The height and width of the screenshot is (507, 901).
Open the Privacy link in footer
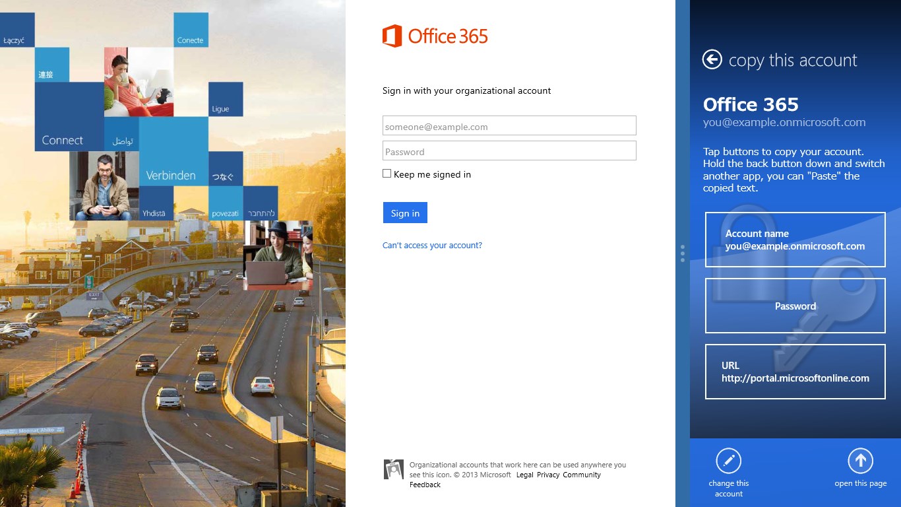click(x=548, y=475)
